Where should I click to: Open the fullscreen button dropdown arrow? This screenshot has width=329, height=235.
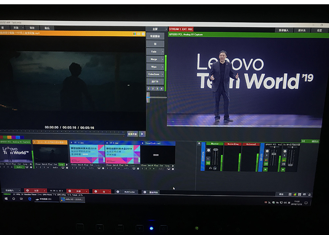pyautogui.click(x=166, y=29)
